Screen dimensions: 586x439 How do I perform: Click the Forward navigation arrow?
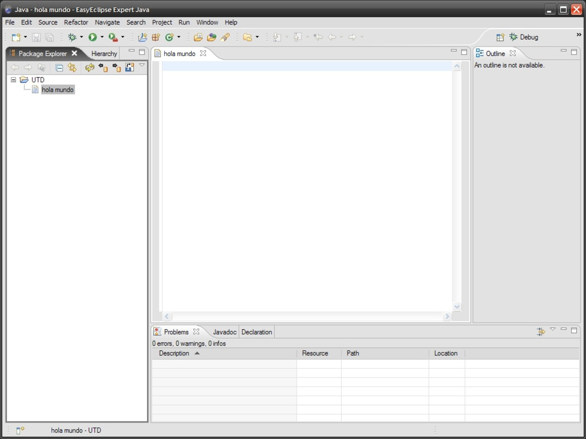pos(28,67)
